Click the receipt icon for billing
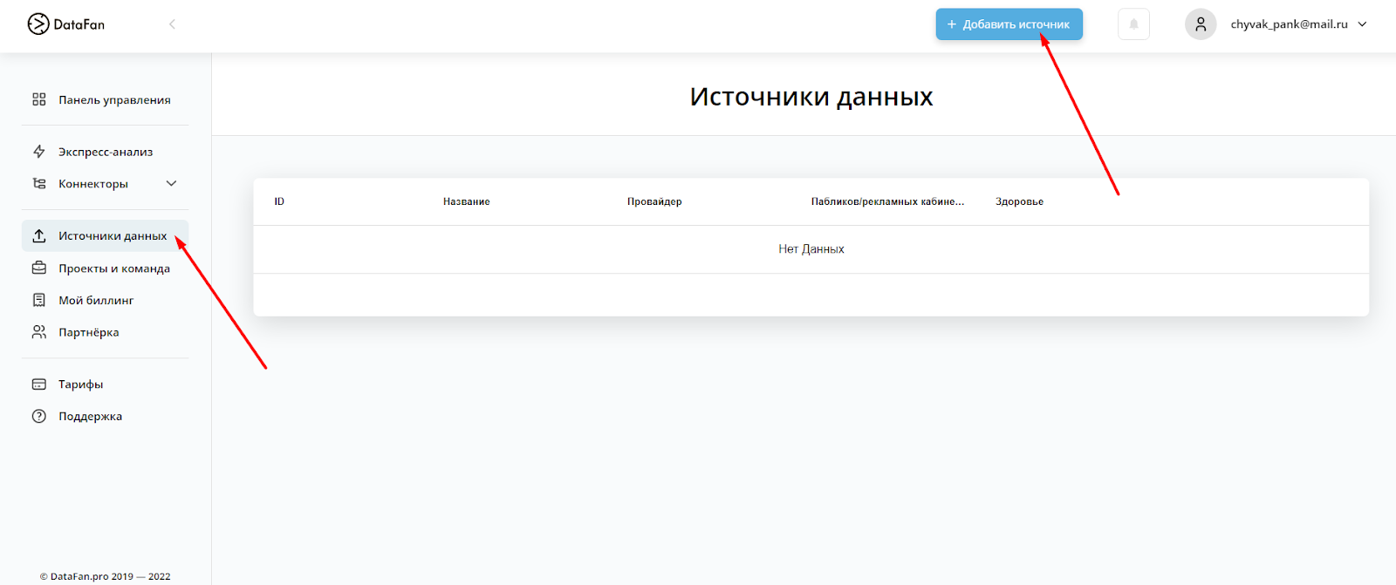The width and height of the screenshot is (1396, 585). pyautogui.click(x=39, y=300)
